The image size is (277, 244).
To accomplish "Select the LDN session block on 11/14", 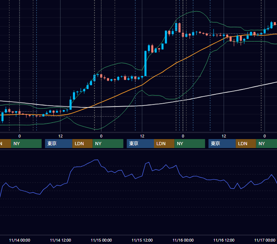I will 83,144.
